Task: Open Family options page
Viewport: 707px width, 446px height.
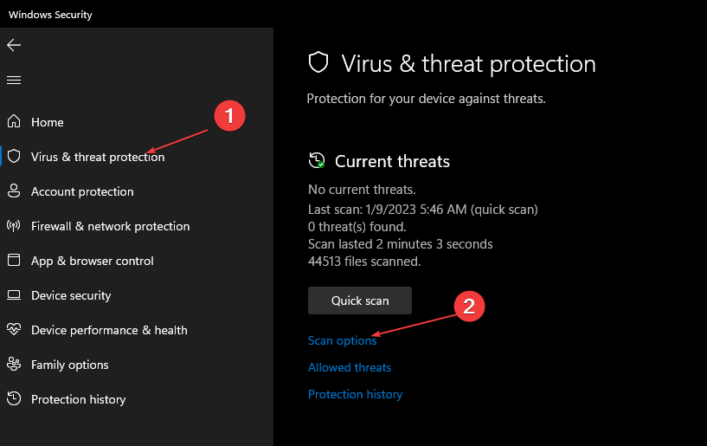Action: [x=70, y=365]
